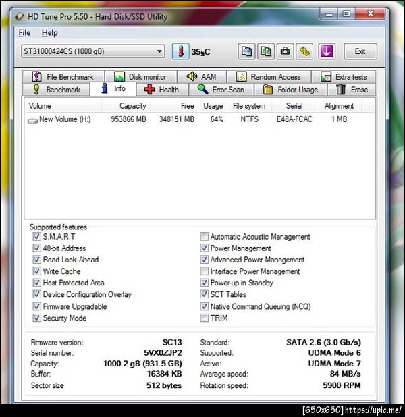Maximize the HD Tune Pro window
This screenshot has height=417, width=405.
[x=346, y=14]
